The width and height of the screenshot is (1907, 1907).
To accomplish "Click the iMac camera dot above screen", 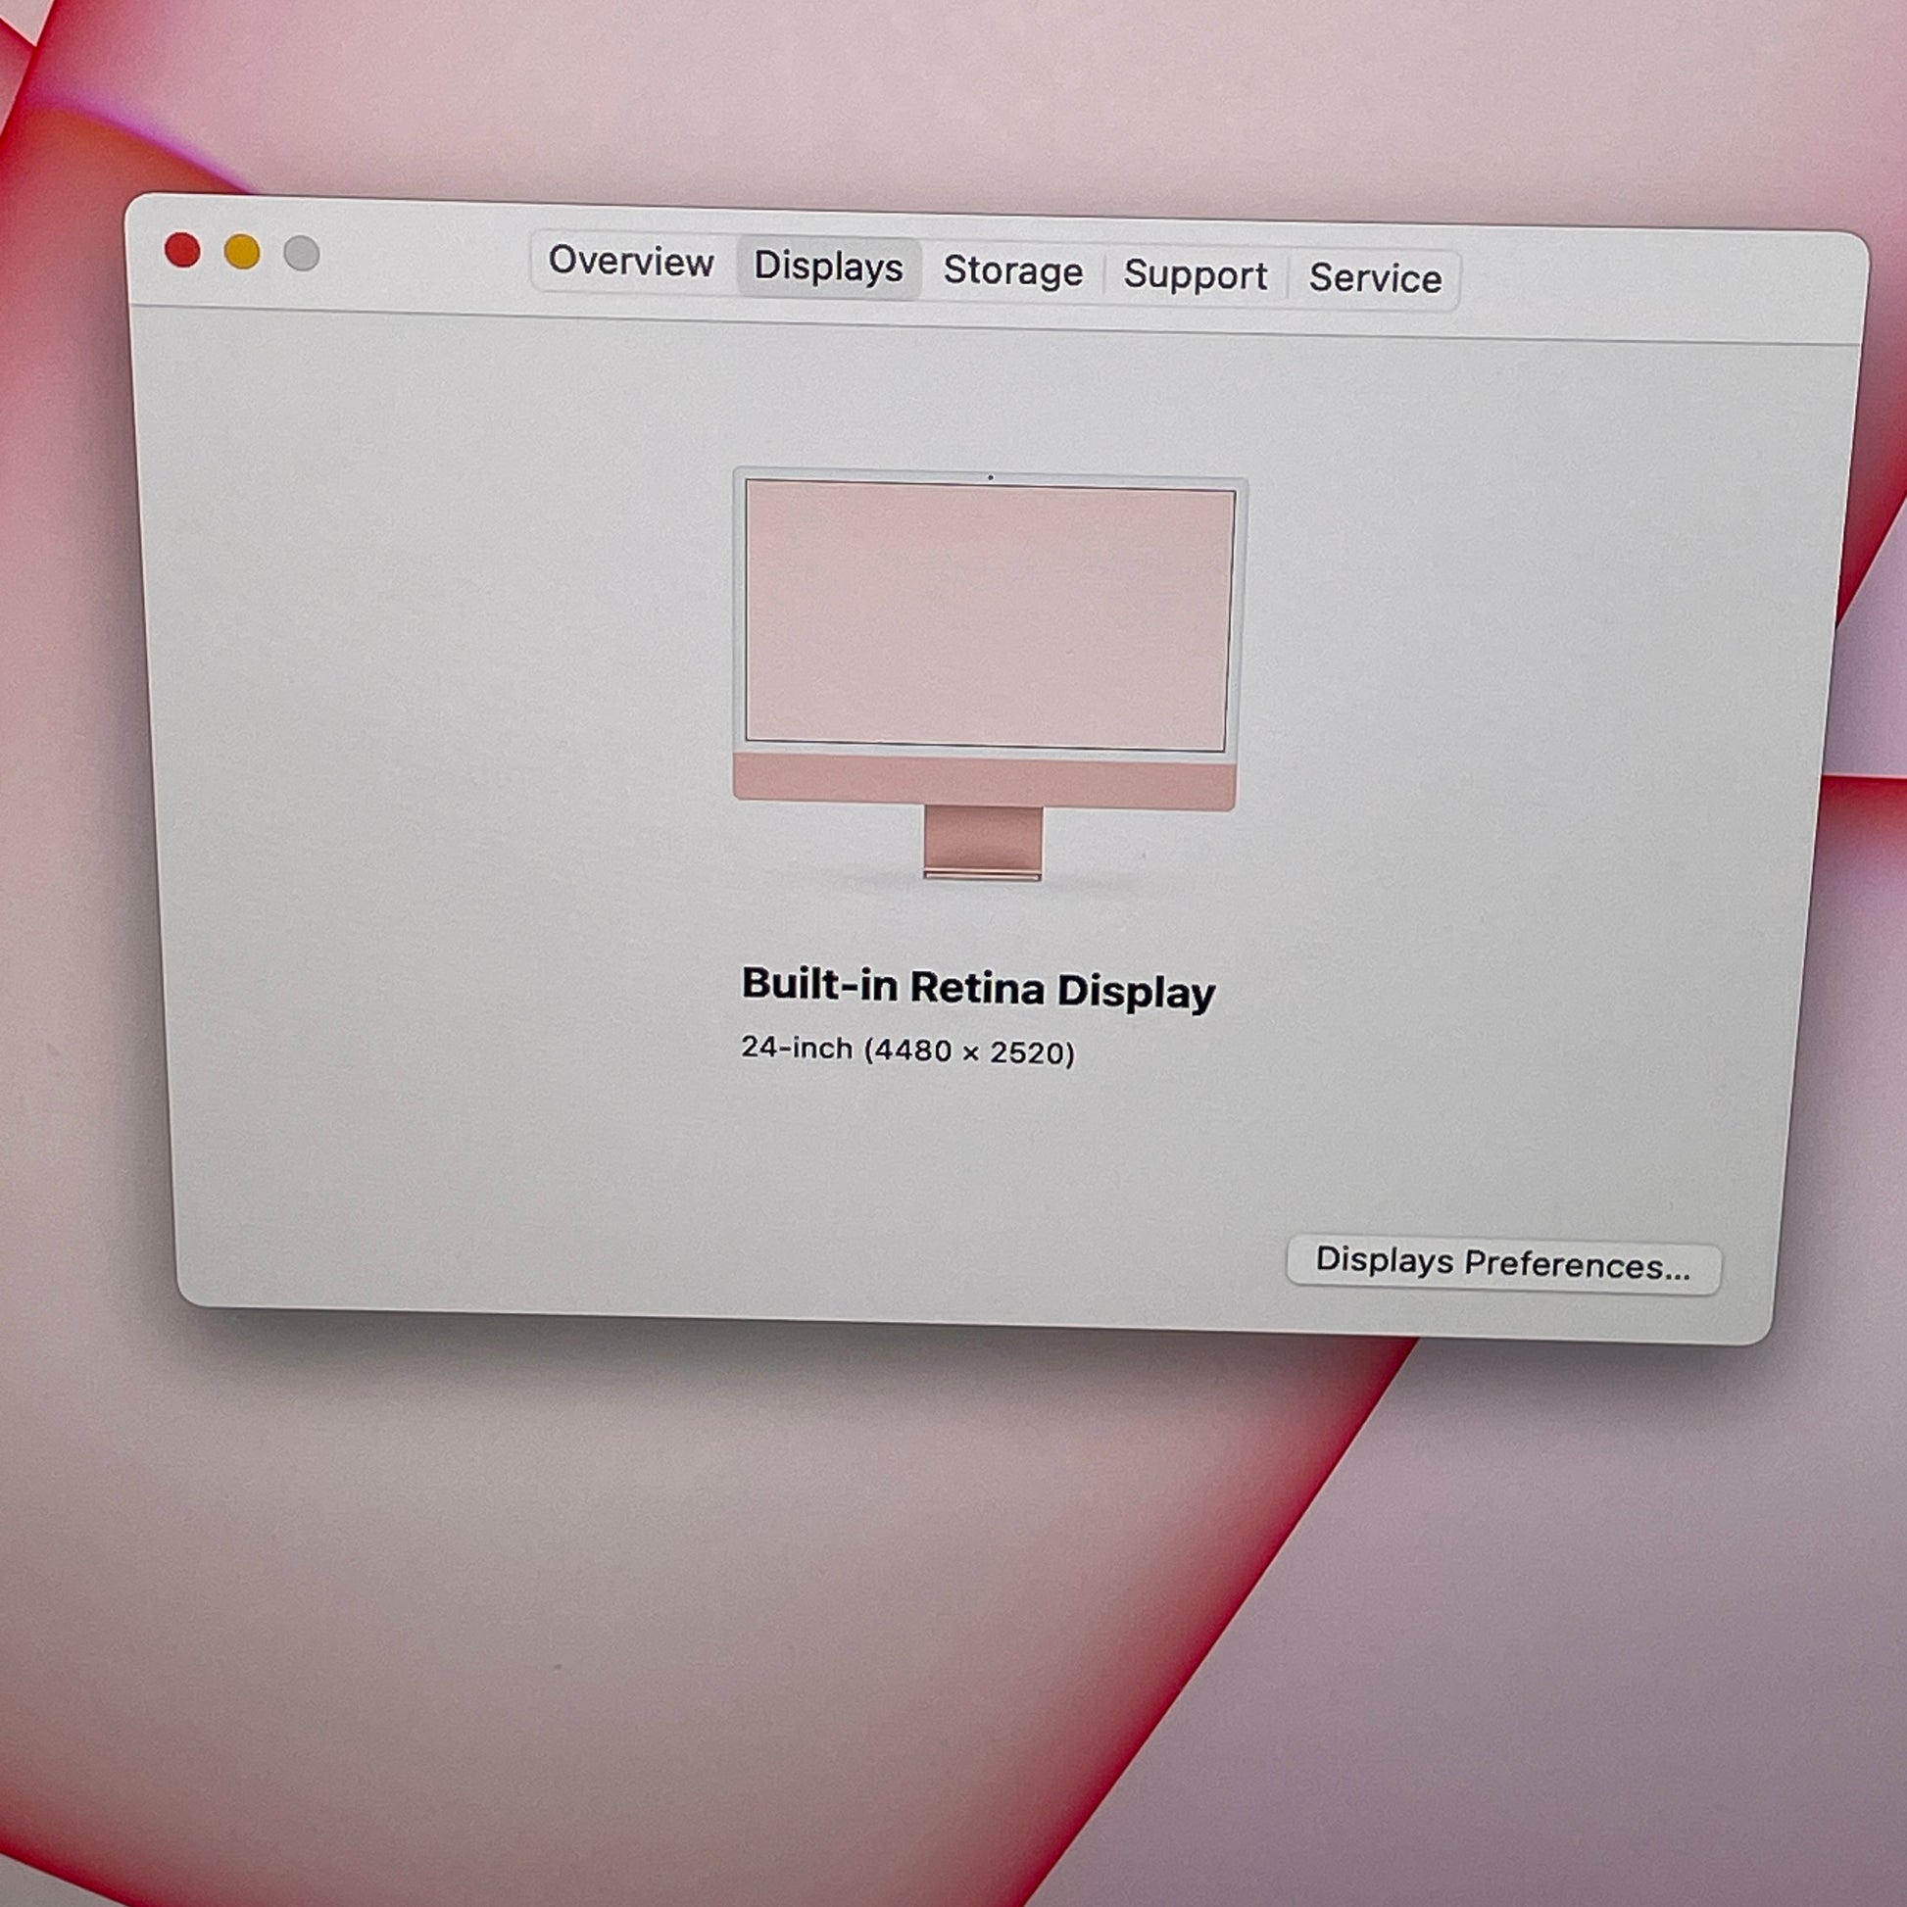I will click(990, 478).
